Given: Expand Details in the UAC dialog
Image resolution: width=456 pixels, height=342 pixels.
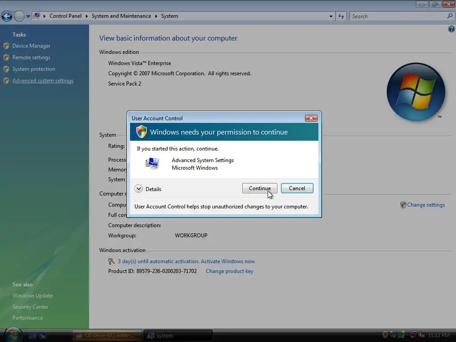Looking at the screenshot, I should 148,189.
